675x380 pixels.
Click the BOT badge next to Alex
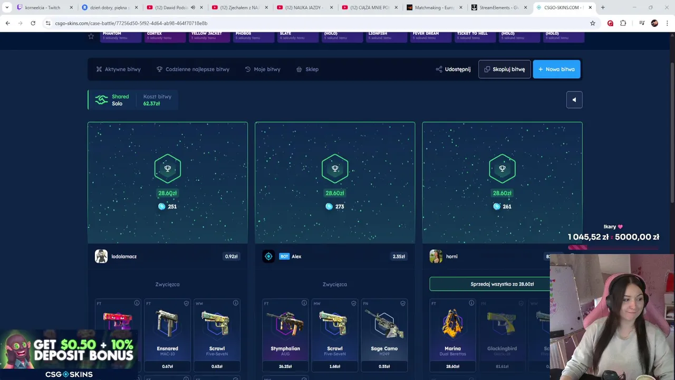[x=284, y=256]
